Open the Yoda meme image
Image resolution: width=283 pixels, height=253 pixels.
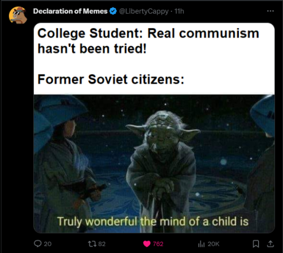pos(154,163)
